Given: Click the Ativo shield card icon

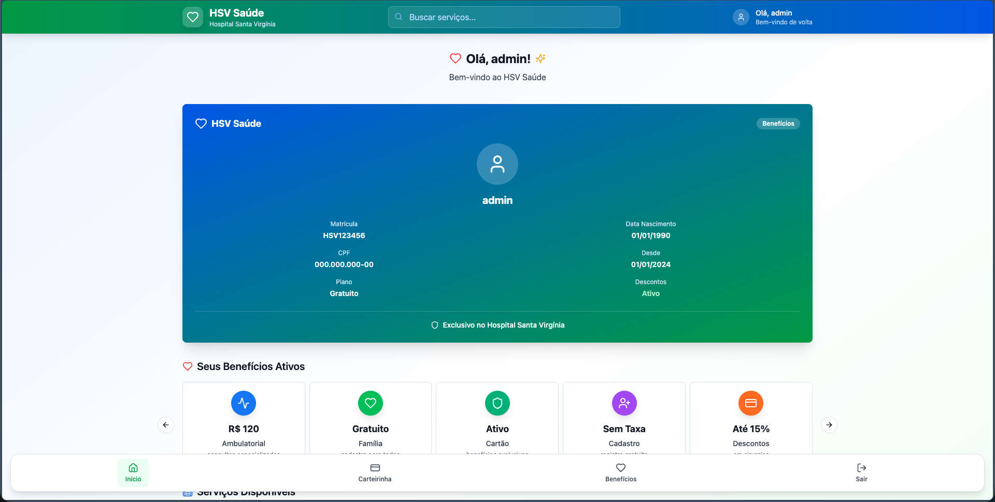Looking at the screenshot, I should 497,403.
